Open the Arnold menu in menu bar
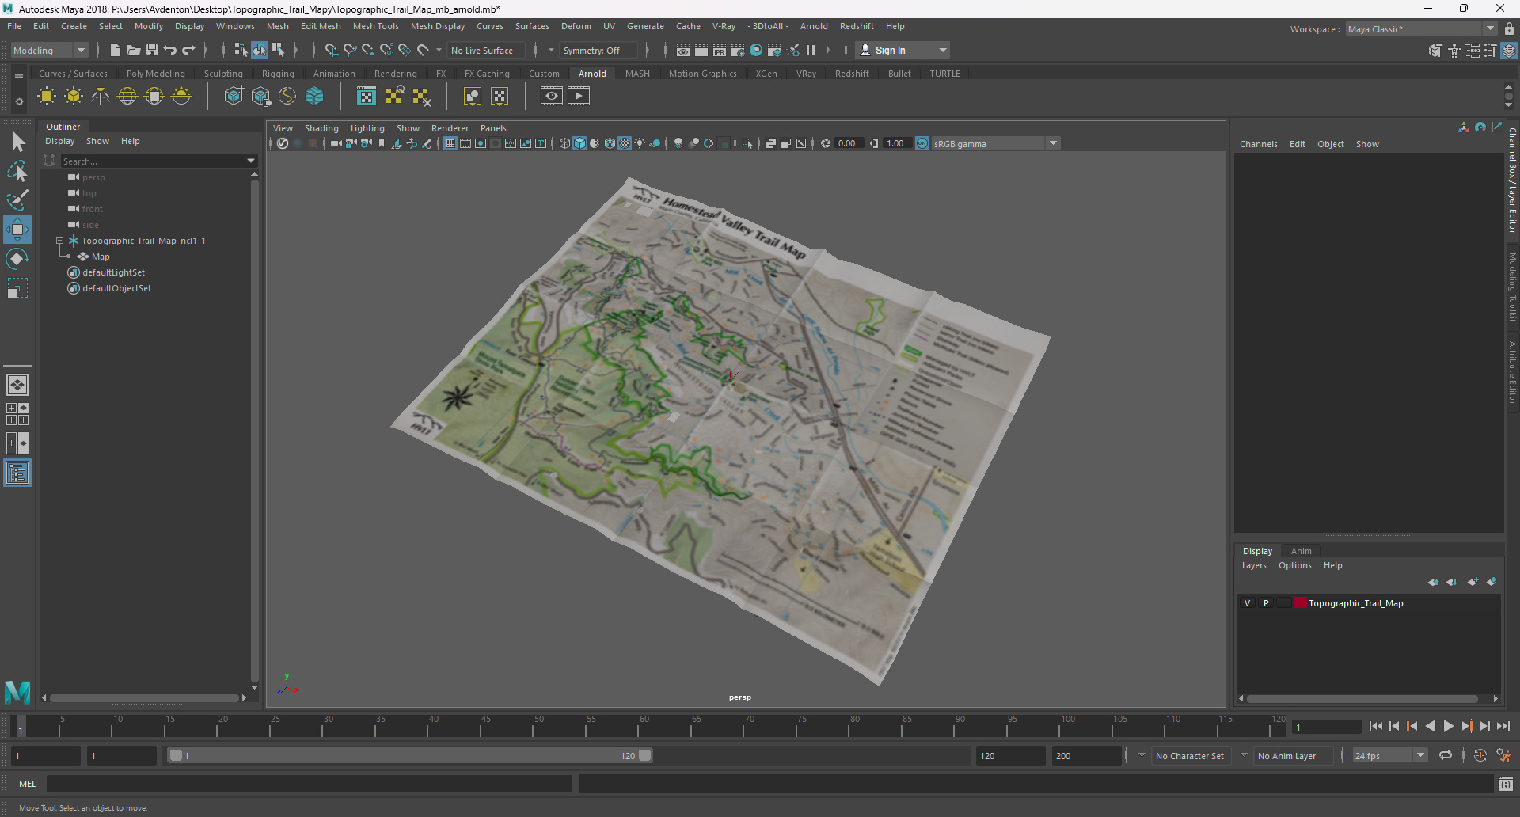 [x=814, y=26]
